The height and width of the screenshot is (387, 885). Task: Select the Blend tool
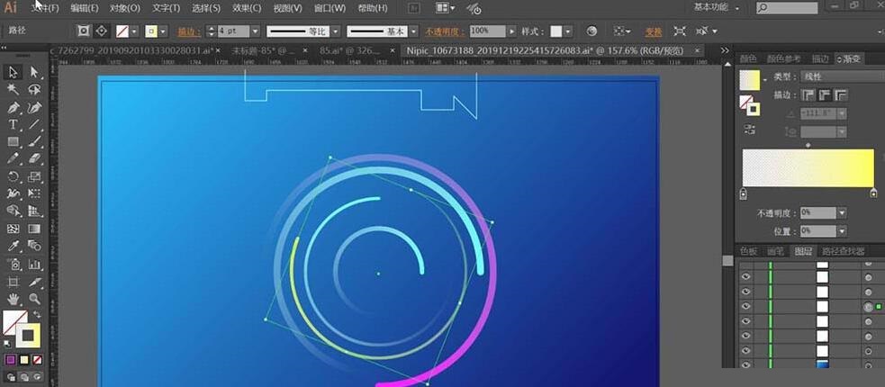(x=34, y=246)
